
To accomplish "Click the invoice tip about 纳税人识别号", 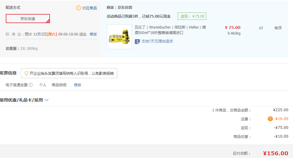I will click(72, 73).
